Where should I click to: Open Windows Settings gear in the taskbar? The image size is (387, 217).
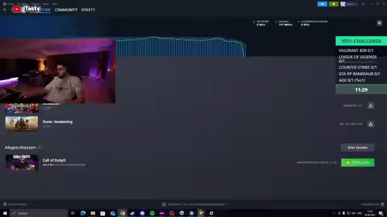(211, 213)
